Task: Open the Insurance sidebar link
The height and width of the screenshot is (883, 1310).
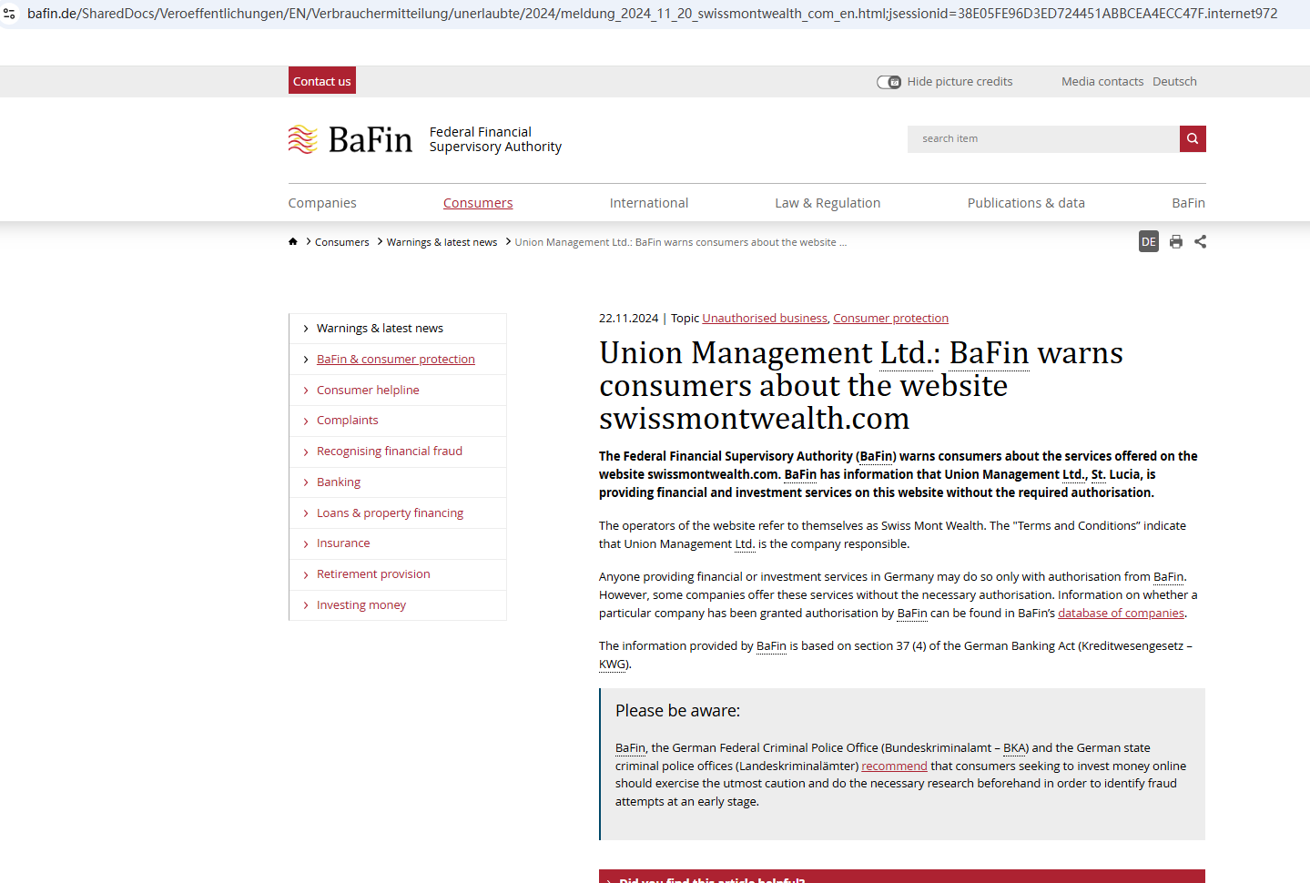Action: coord(343,543)
